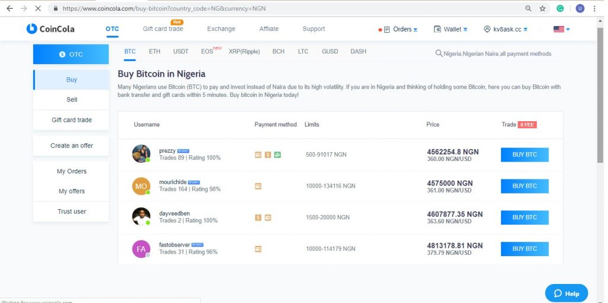The height and width of the screenshot is (303, 608).
Task: Click the verified badge next to prezzy
Action: [183, 151]
